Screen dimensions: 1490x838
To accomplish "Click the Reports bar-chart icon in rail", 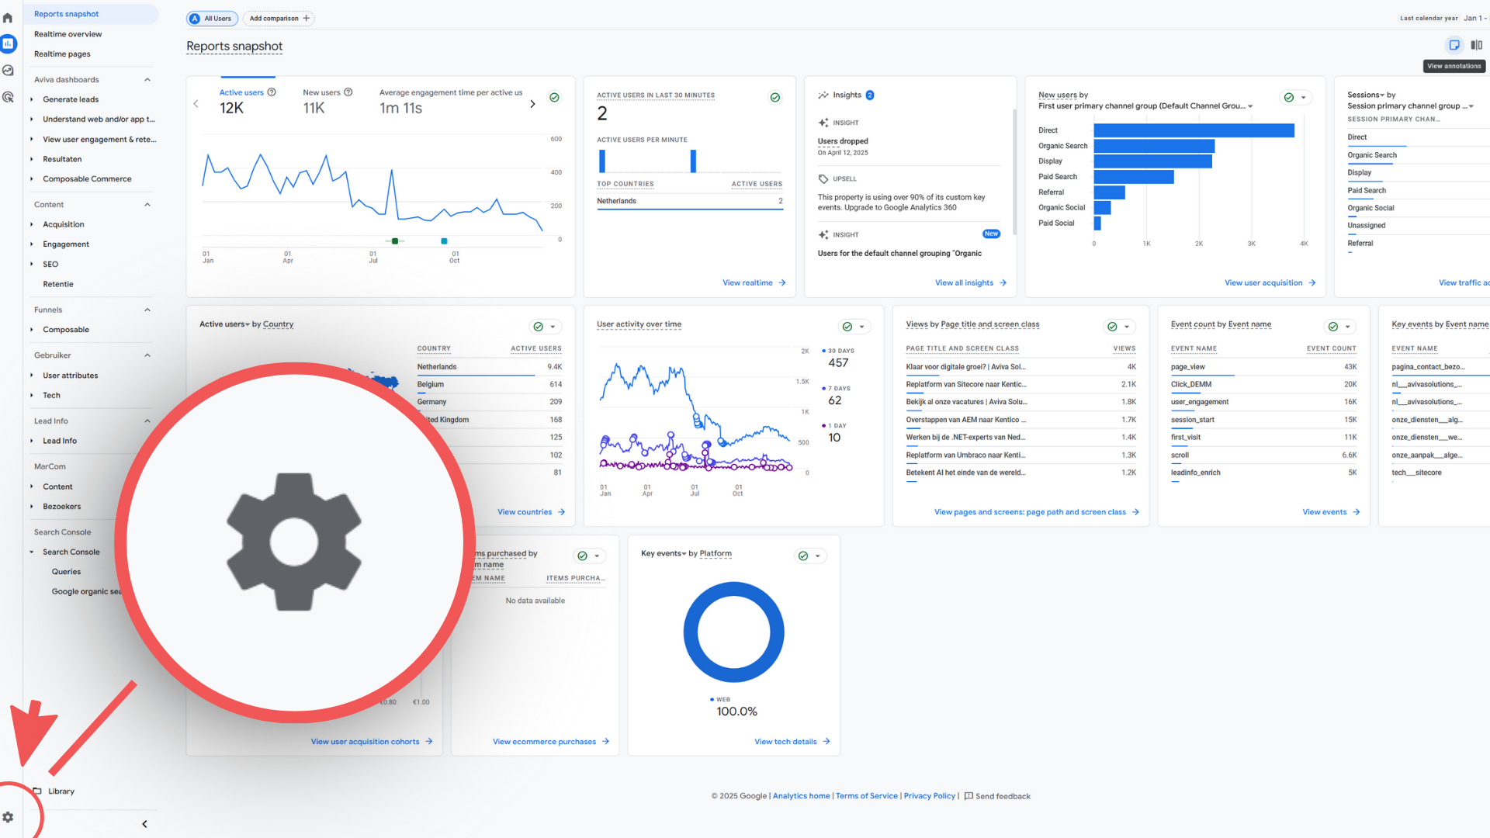I will tap(8, 44).
